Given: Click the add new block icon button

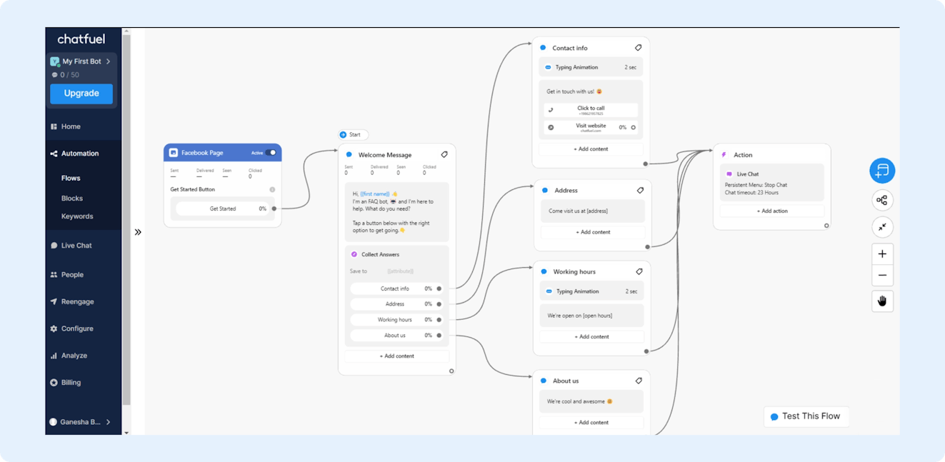Looking at the screenshot, I should coord(882,171).
